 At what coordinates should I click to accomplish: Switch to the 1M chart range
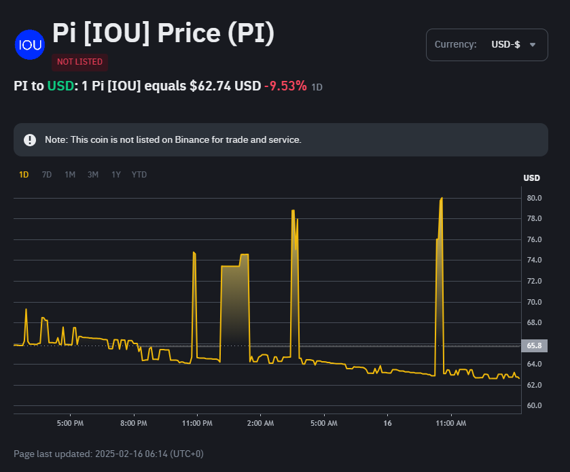click(70, 175)
